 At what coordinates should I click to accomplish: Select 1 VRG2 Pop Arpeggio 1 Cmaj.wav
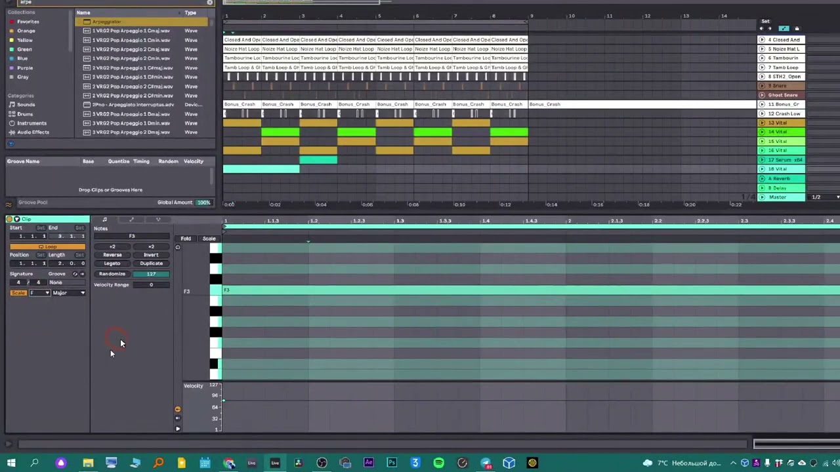(x=131, y=31)
